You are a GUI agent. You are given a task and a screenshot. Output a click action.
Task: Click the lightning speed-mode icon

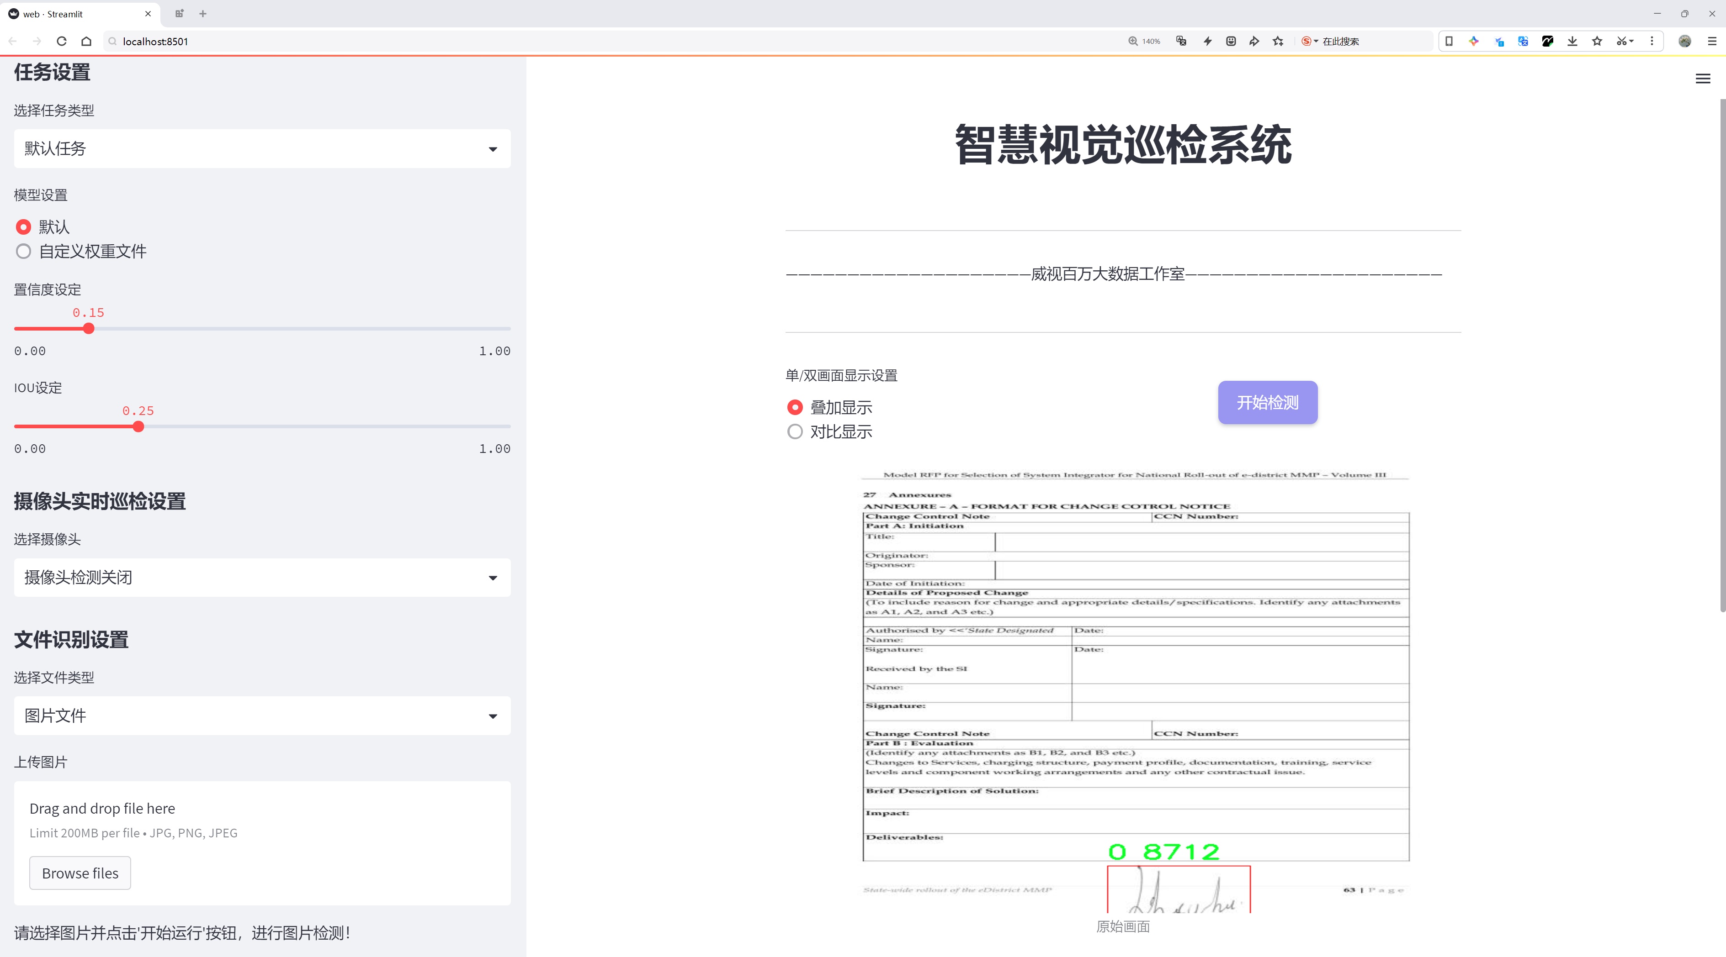[x=1207, y=42]
